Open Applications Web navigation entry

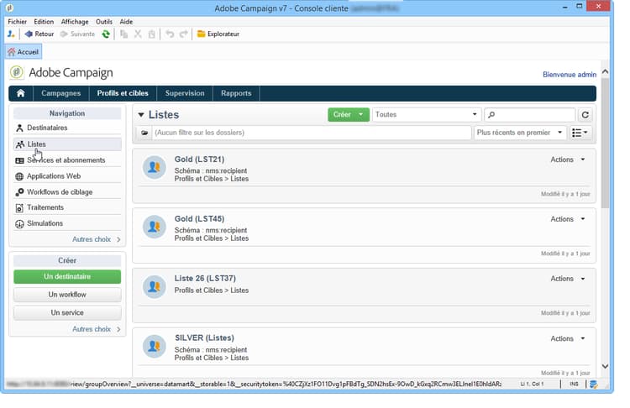pyautogui.click(x=67, y=176)
